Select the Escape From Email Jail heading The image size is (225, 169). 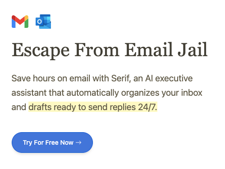point(110,50)
